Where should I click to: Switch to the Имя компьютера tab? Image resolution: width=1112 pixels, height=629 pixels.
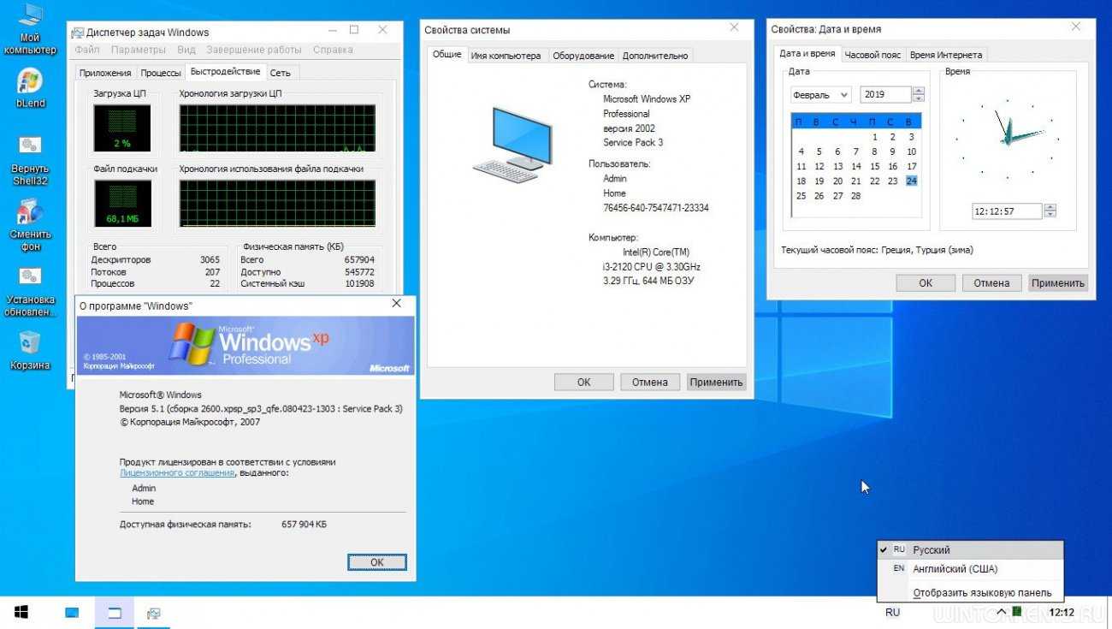tap(506, 56)
